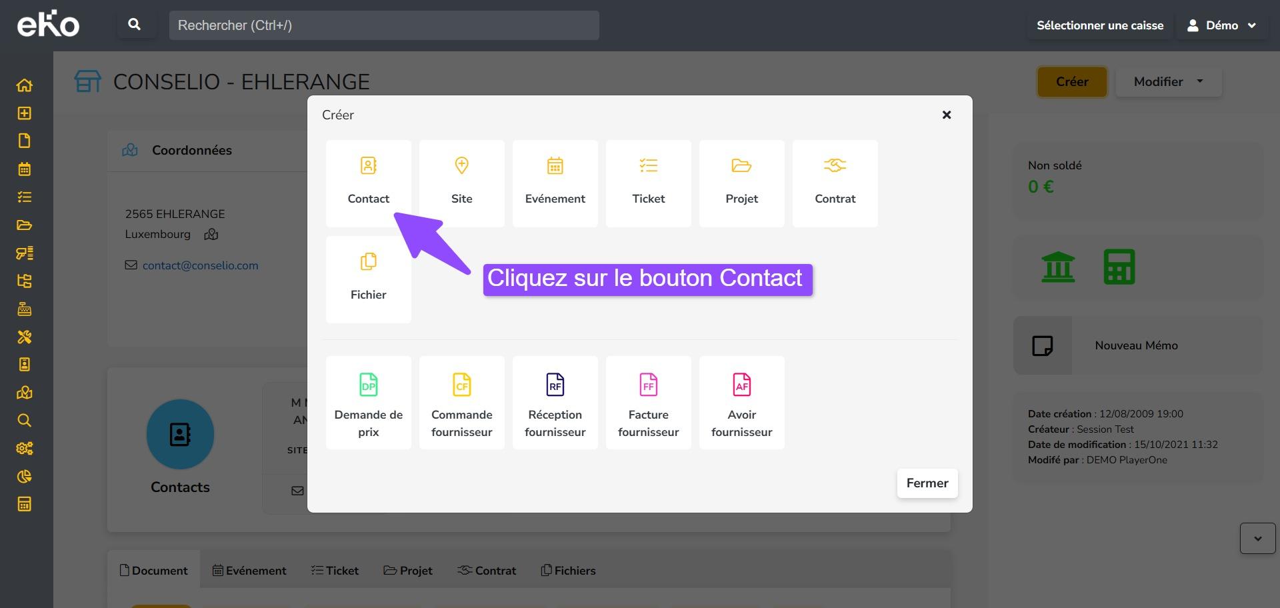Expand the Modifier dropdown menu

1168,81
